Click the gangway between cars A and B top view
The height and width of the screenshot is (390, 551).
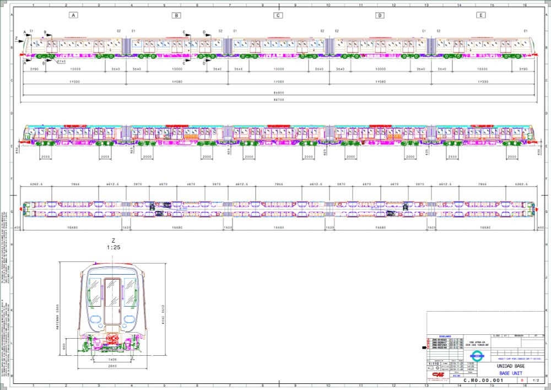[126, 46]
